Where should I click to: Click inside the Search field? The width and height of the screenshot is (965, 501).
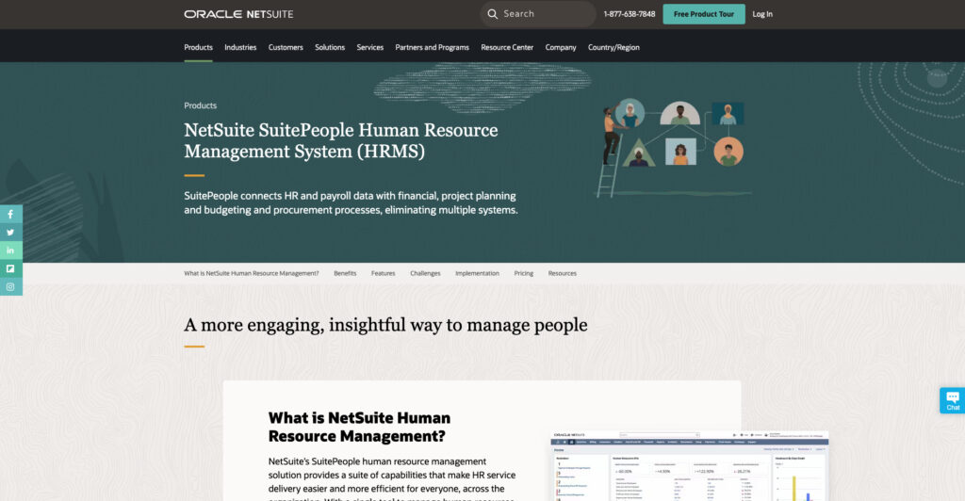(x=547, y=14)
